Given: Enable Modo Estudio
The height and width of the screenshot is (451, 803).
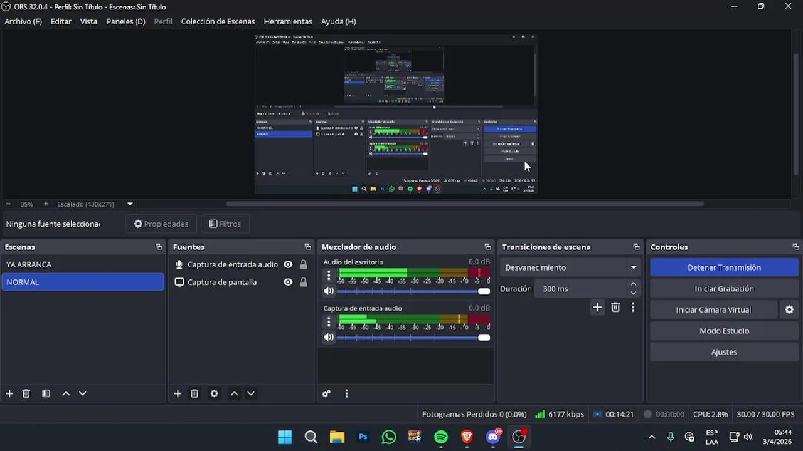Looking at the screenshot, I should tap(724, 331).
